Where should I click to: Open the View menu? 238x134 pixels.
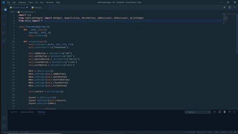[x=30, y=3]
